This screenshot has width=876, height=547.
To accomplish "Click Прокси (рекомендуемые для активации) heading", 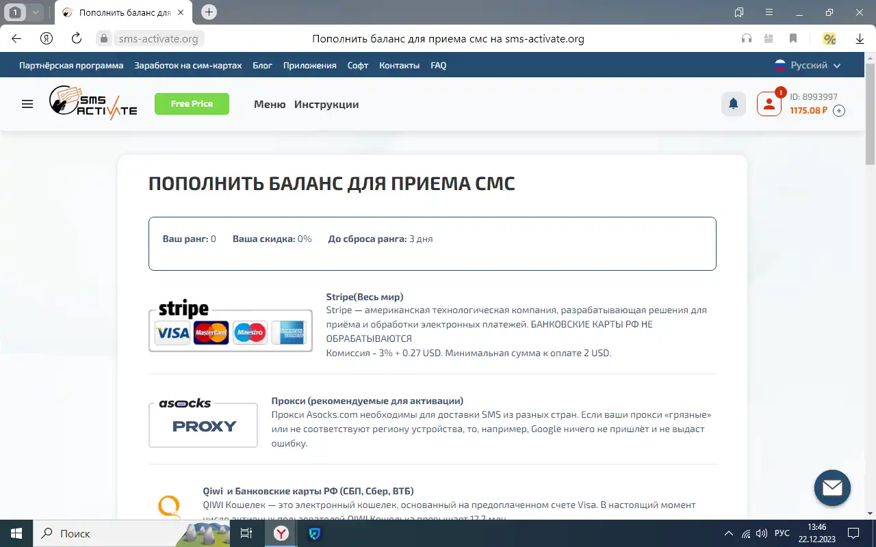I will (x=368, y=401).
